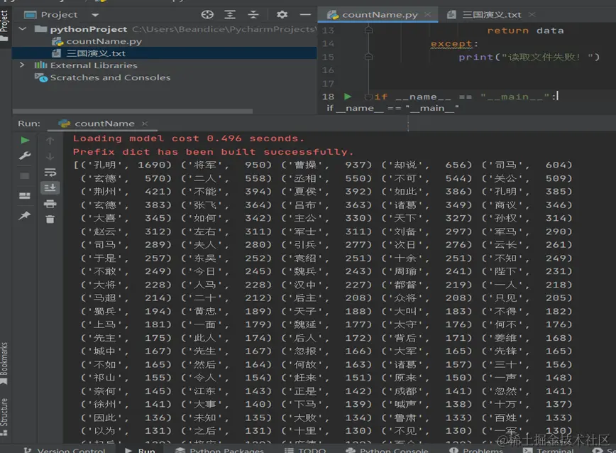
Task: Click the console entry ('曹操', 937)
Action: [327, 165]
